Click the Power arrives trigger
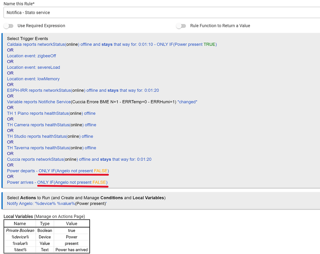320x254 pixels. 57,183
